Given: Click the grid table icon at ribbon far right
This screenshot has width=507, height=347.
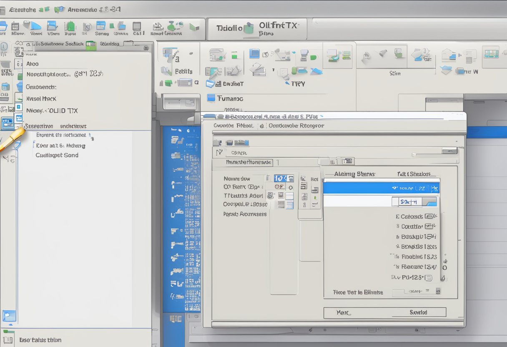Looking at the screenshot, I should [491, 53].
